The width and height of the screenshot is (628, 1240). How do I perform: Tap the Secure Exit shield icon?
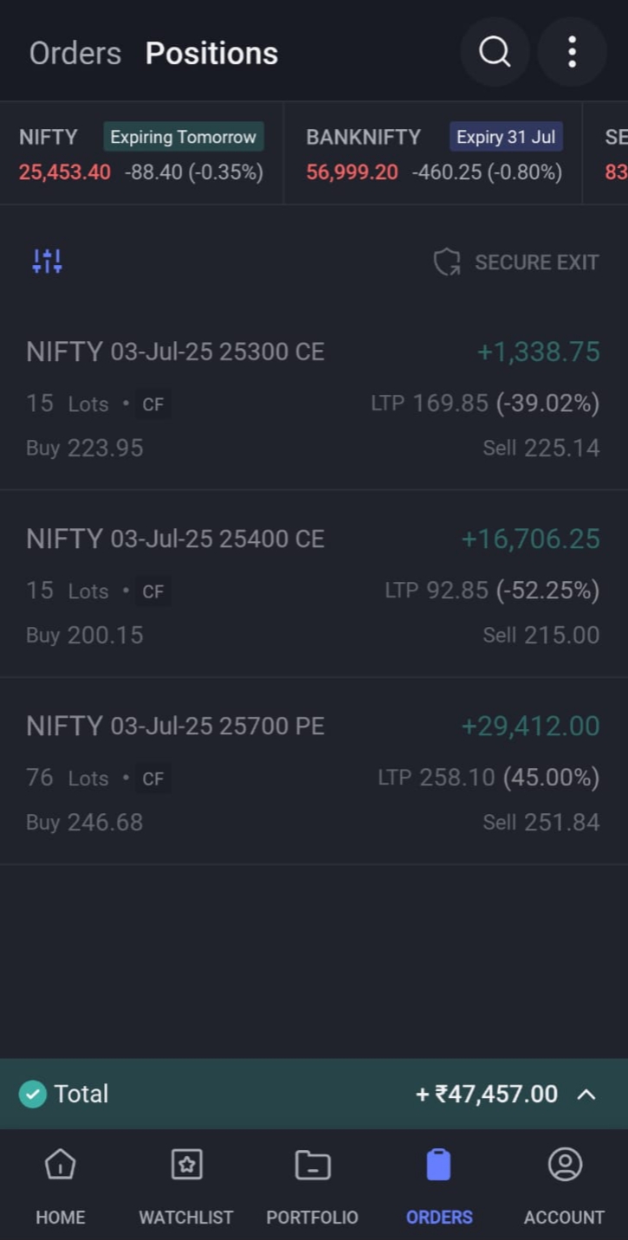click(x=447, y=262)
